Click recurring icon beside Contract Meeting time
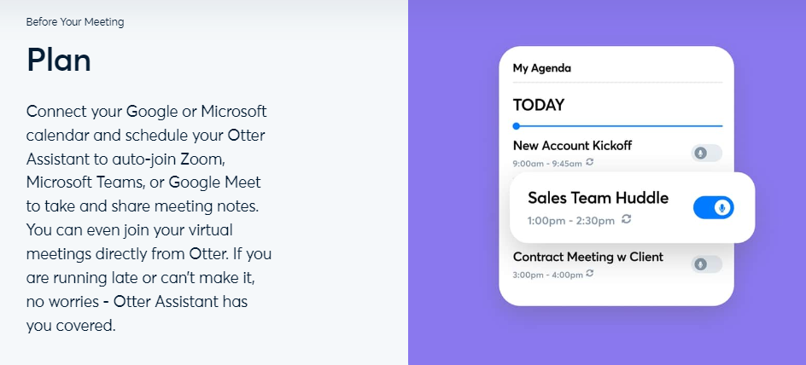 (x=589, y=274)
